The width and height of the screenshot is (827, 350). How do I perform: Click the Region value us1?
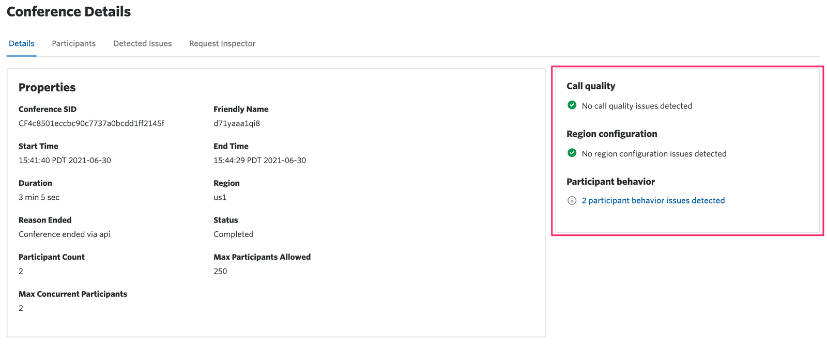(x=220, y=197)
